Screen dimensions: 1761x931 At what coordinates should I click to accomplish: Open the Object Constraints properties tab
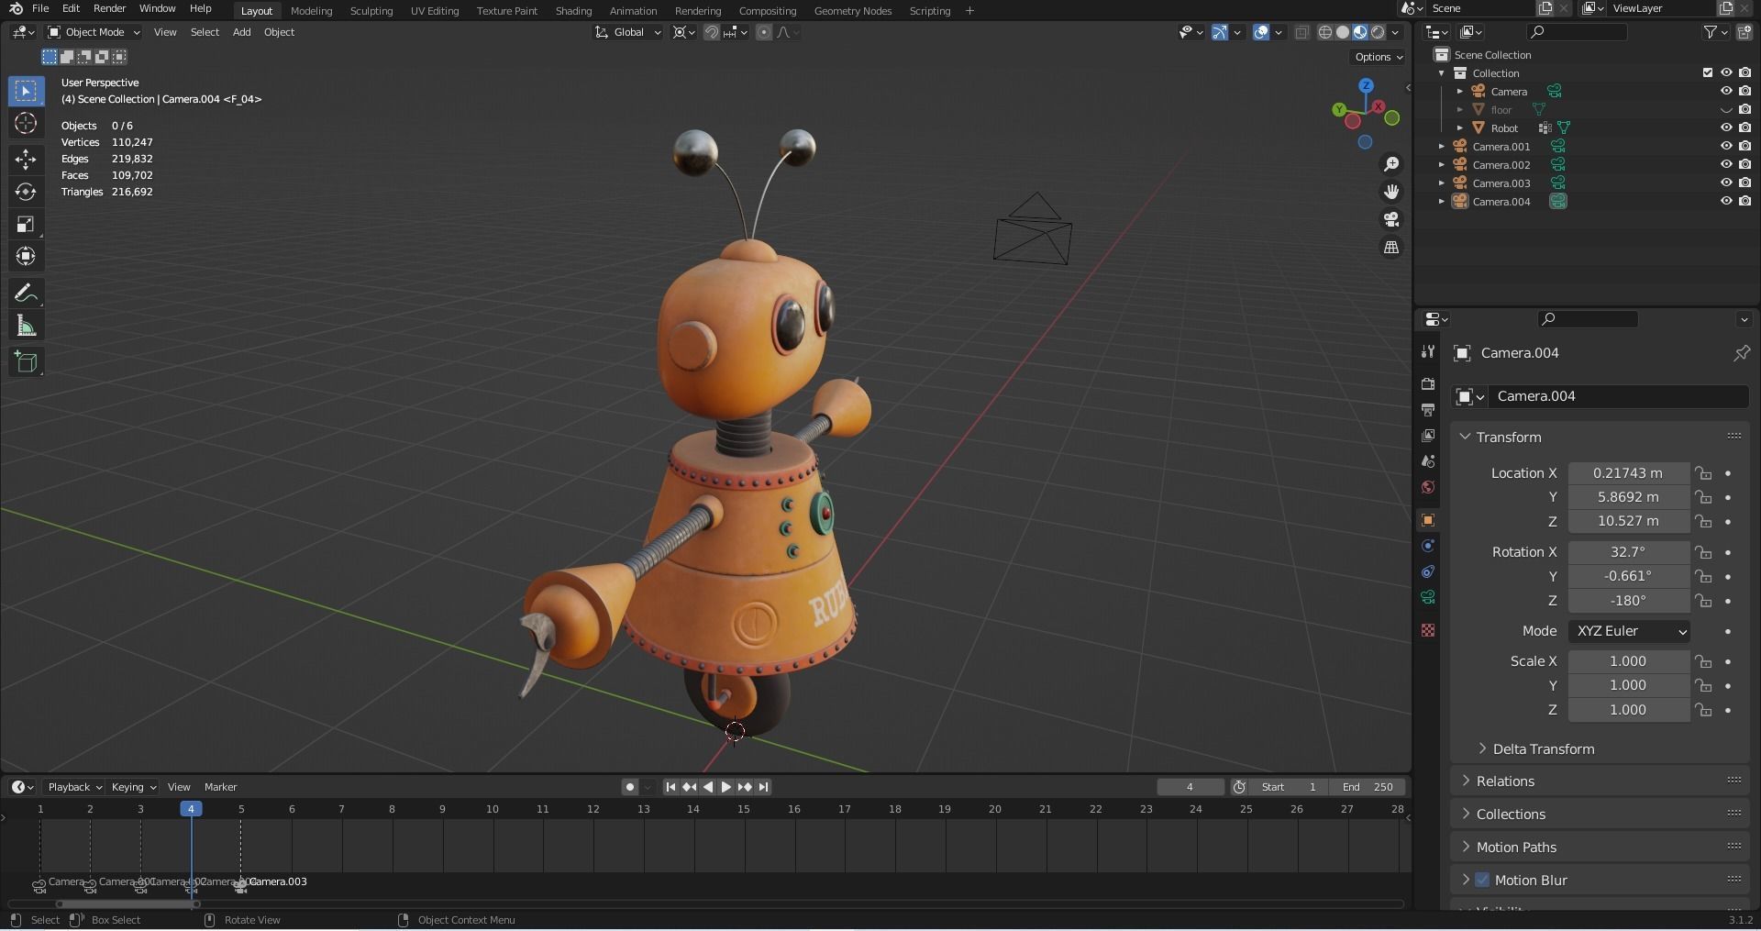(1428, 571)
